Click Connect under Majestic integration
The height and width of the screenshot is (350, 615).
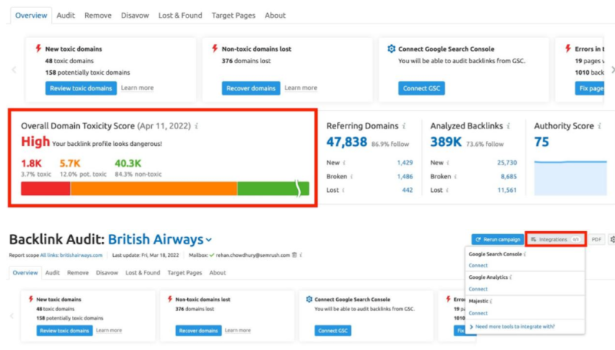click(x=478, y=313)
